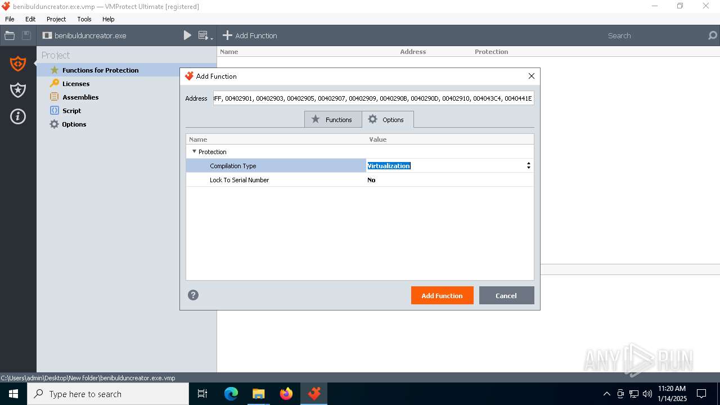Image resolution: width=720 pixels, height=405 pixels.
Task: Select the Lock To Serial Number row
Action: tap(360, 180)
